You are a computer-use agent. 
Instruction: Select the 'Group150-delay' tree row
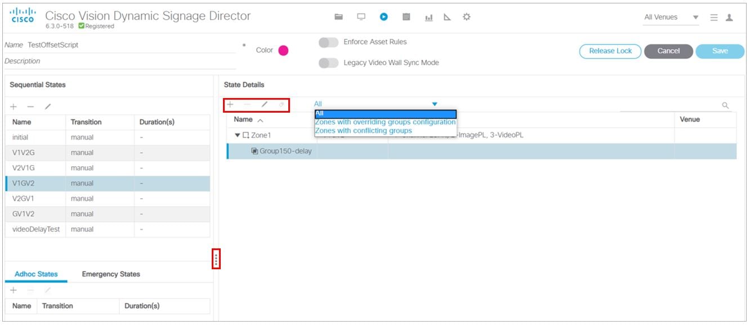(x=481, y=151)
